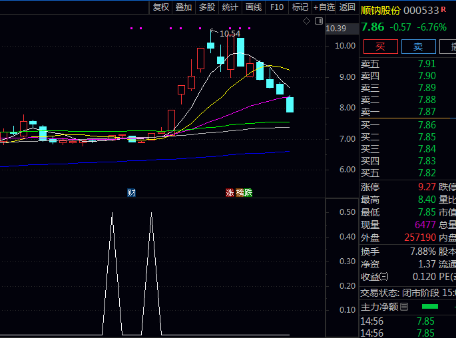Click the green 跌 marker icon
456x338 pixels.
[248, 193]
